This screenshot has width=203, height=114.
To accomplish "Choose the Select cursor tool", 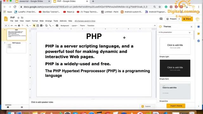I will pos(34,26).
